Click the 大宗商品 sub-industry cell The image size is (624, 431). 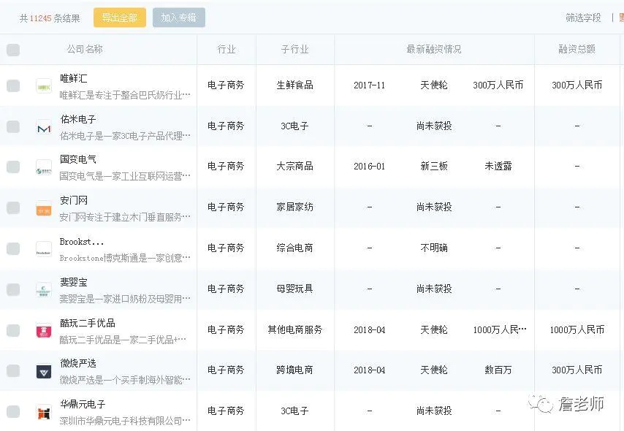295,167
